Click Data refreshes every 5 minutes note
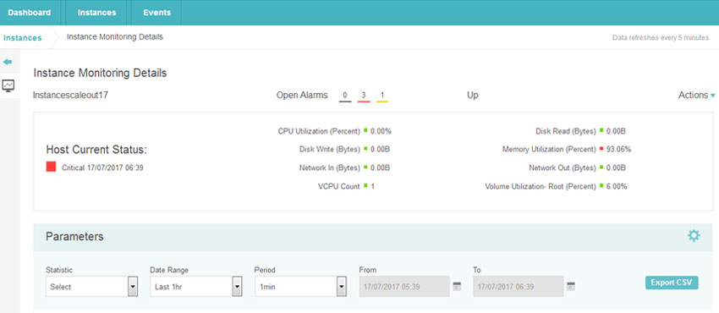 click(661, 38)
